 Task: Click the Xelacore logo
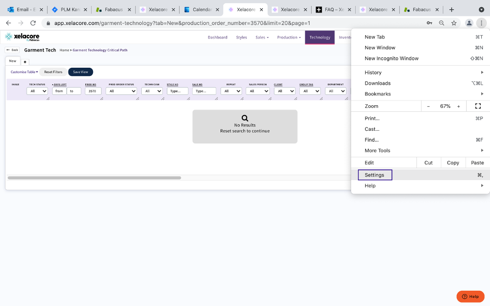tap(22, 37)
